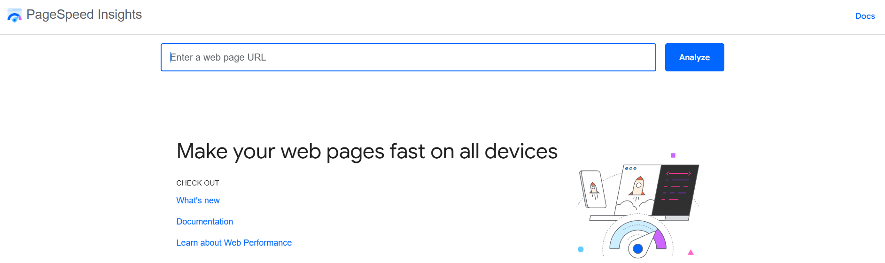Screen dimensions: 885x263
Task: Click the PageSpeed Insights title text
Action: (x=84, y=15)
